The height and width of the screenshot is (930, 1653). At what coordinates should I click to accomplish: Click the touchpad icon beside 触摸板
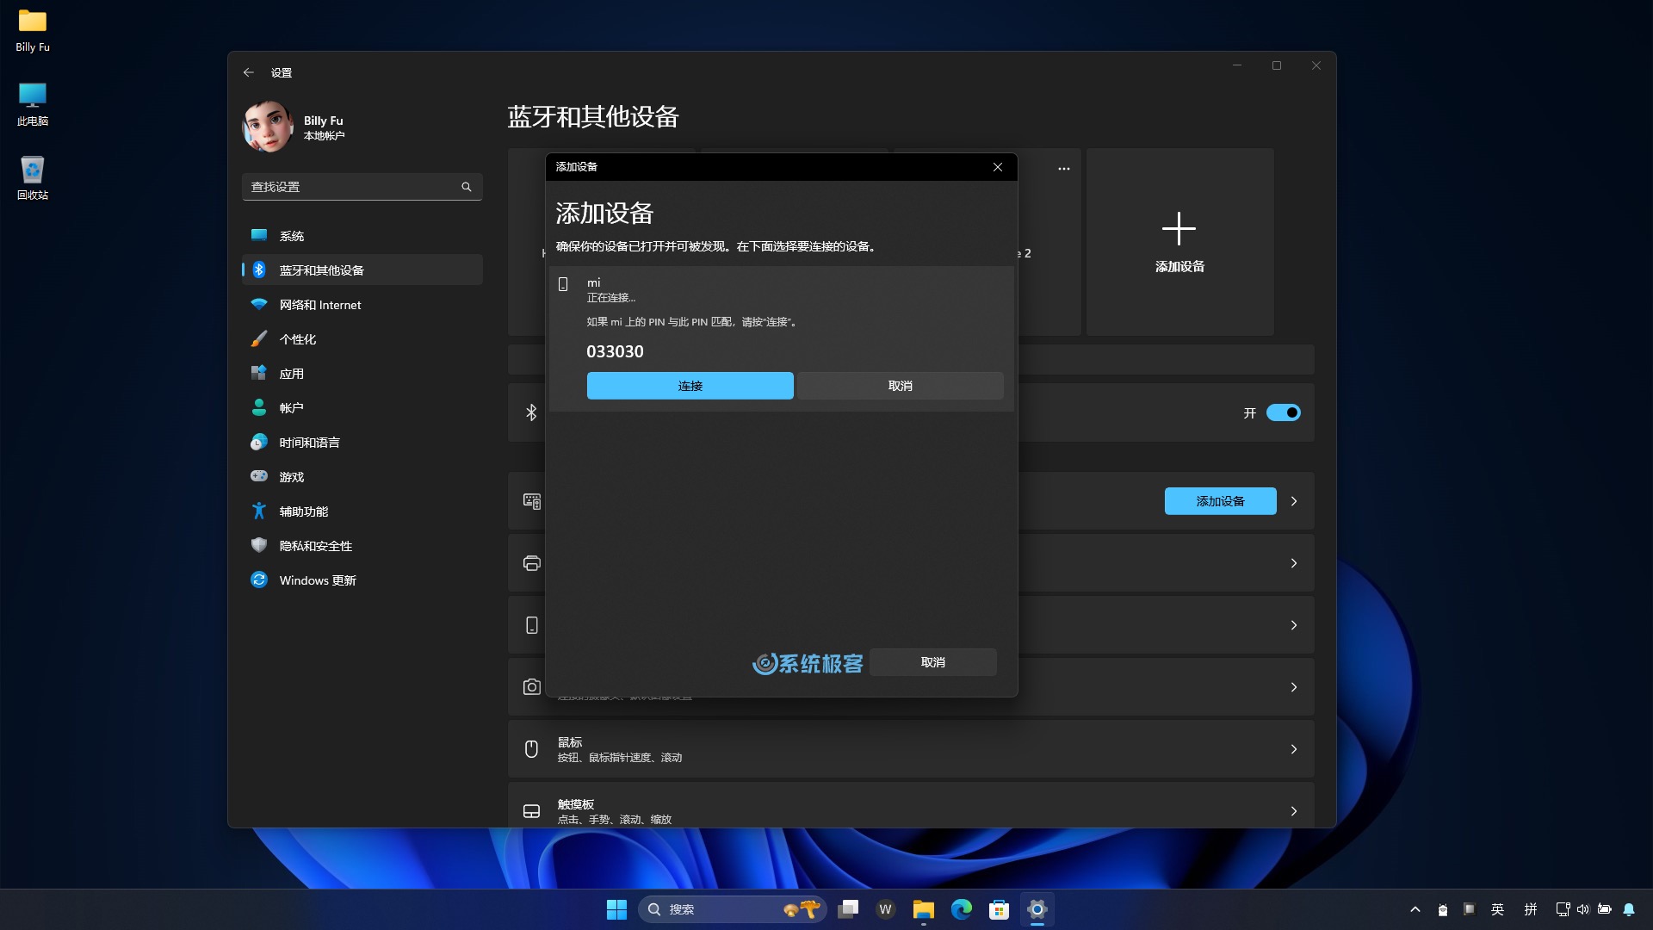click(531, 811)
